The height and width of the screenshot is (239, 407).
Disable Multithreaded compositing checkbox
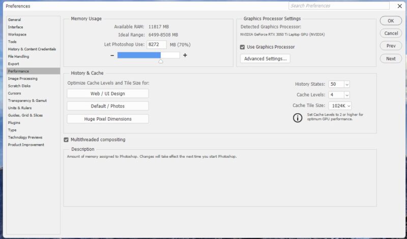pyautogui.click(x=66, y=140)
